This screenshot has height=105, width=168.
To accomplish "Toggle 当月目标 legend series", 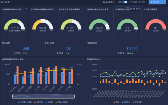I will [x=39, y=102].
